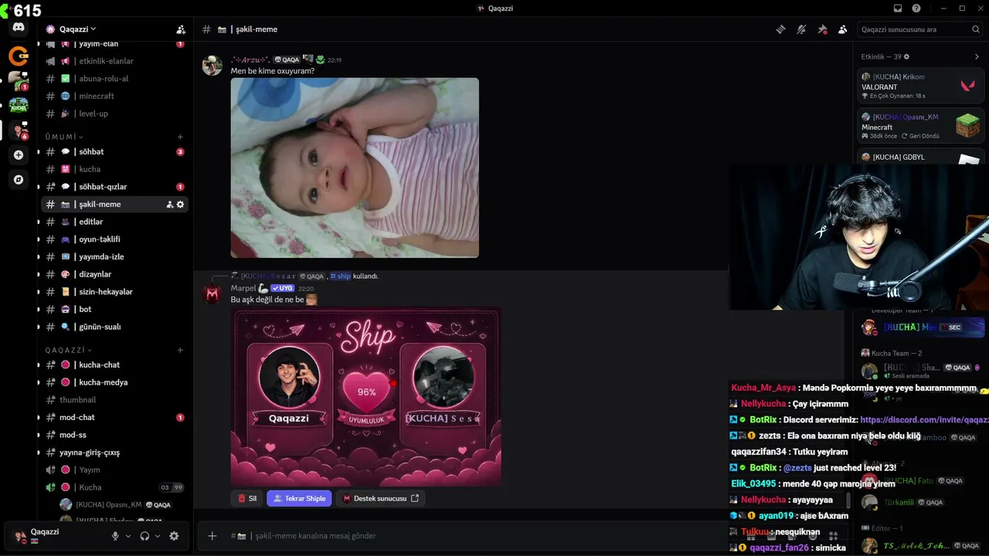Click the ship command link in message
The width and height of the screenshot is (989, 556).
point(340,276)
